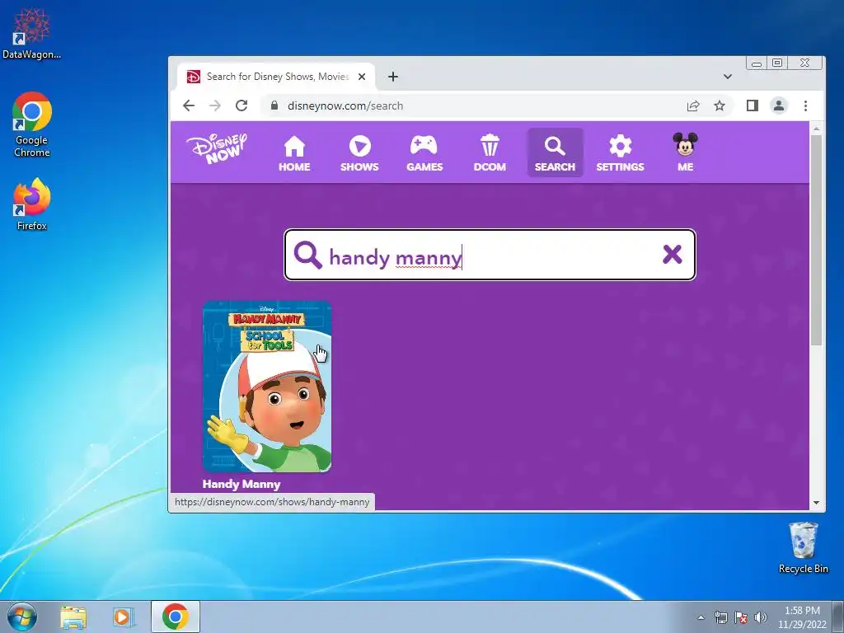Go back in Chrome
Image resolution: width=844 pixels, height=633 pixels.
coord(189,105)
